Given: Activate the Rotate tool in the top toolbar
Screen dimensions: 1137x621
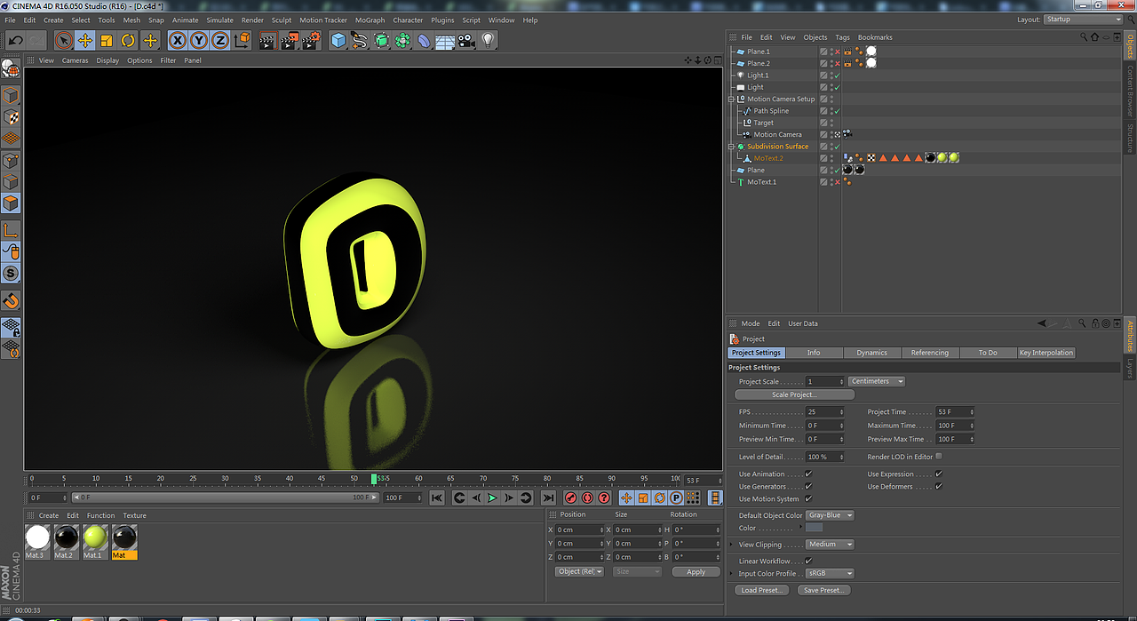Looking at the screenshot, I should (x=128, y=40).
